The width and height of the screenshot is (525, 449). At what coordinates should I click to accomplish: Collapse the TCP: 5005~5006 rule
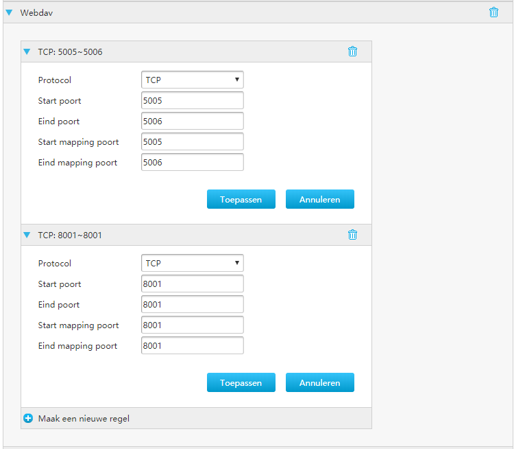(x=27, y=51)
